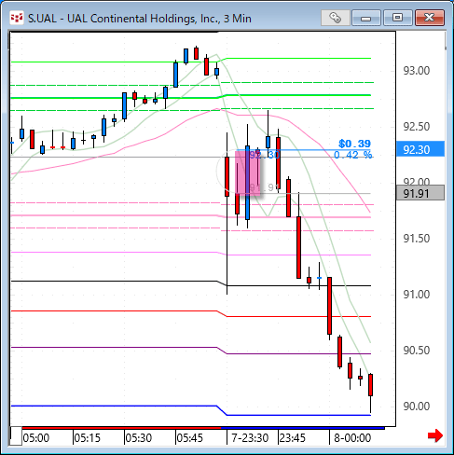Click the 90.00 price axis label
454x455 pixels.
pos(417,407)
